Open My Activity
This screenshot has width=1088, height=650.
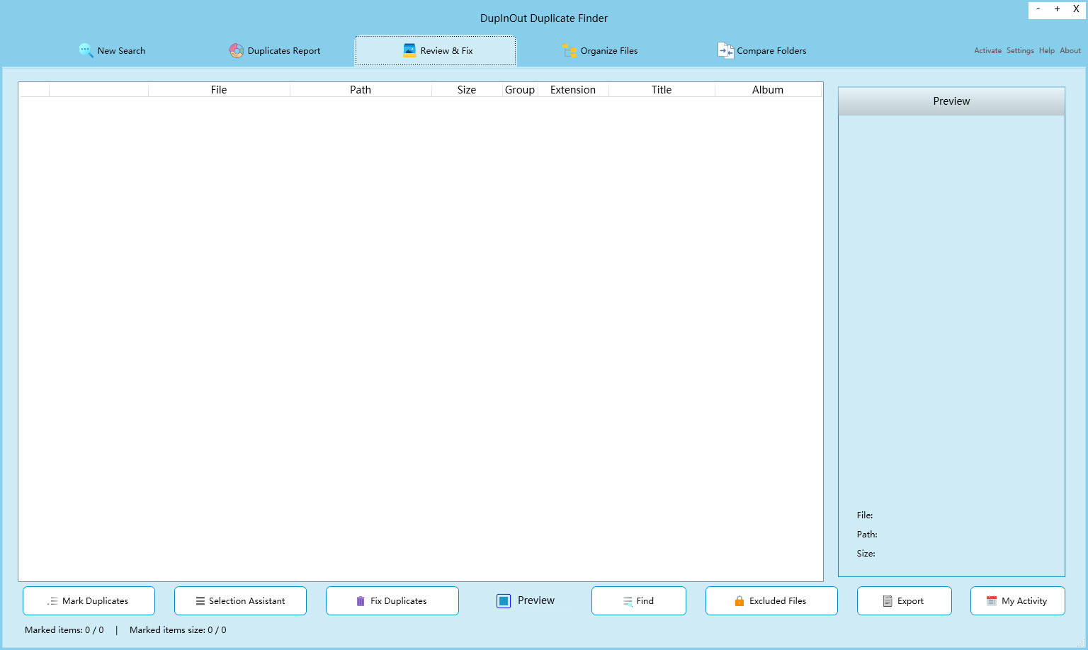tap(1018, 601)
